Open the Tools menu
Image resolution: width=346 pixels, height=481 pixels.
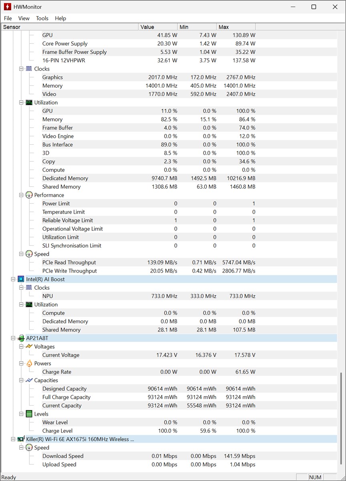click(x=42, y=18)
